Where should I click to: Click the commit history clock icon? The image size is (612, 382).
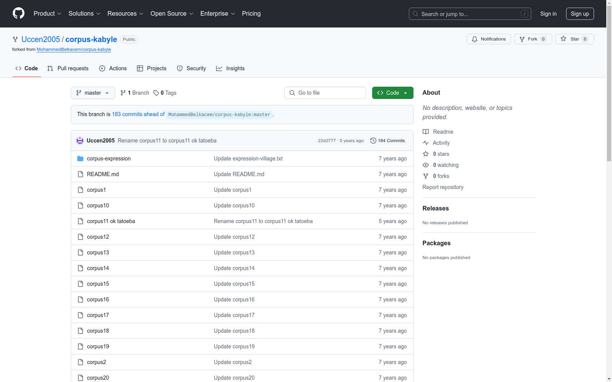[373, 141]
